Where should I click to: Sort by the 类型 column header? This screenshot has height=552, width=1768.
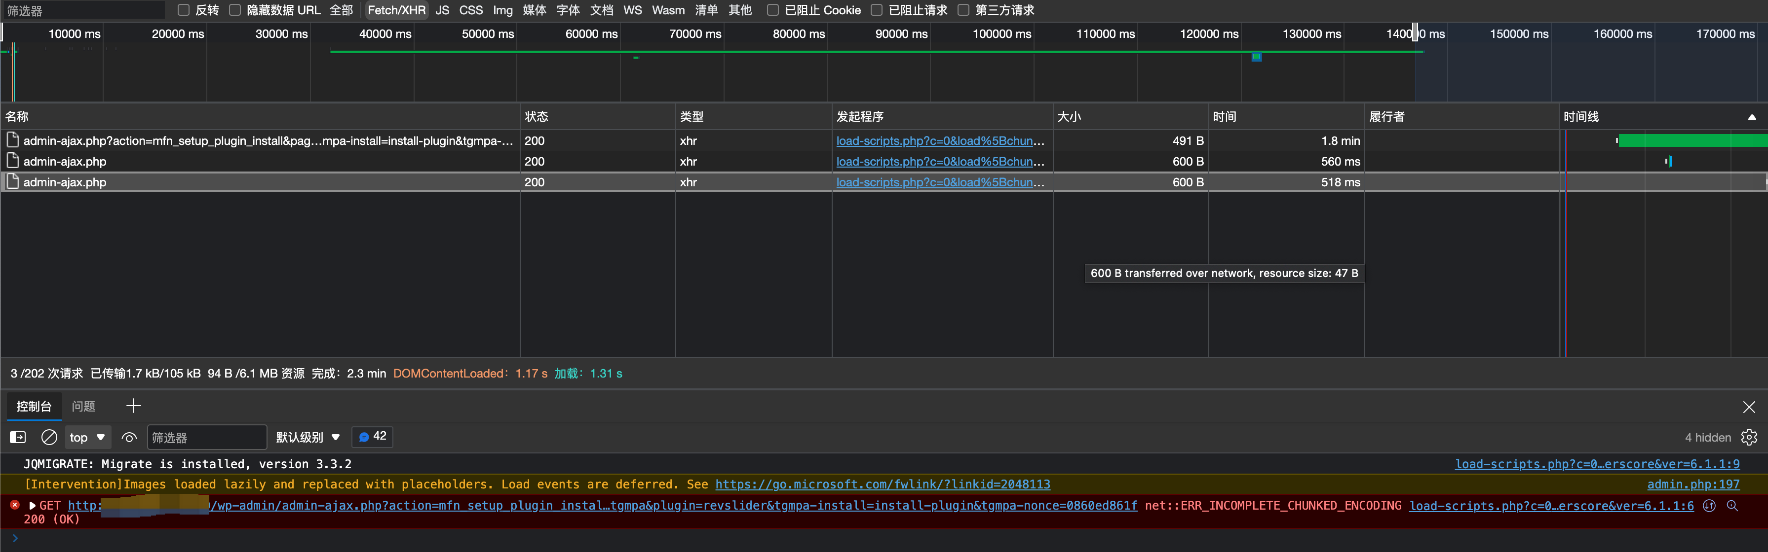click(753, 117)
